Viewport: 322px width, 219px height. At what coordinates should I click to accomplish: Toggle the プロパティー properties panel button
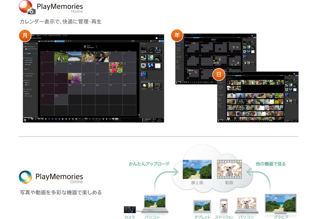(x=154, y=41)
